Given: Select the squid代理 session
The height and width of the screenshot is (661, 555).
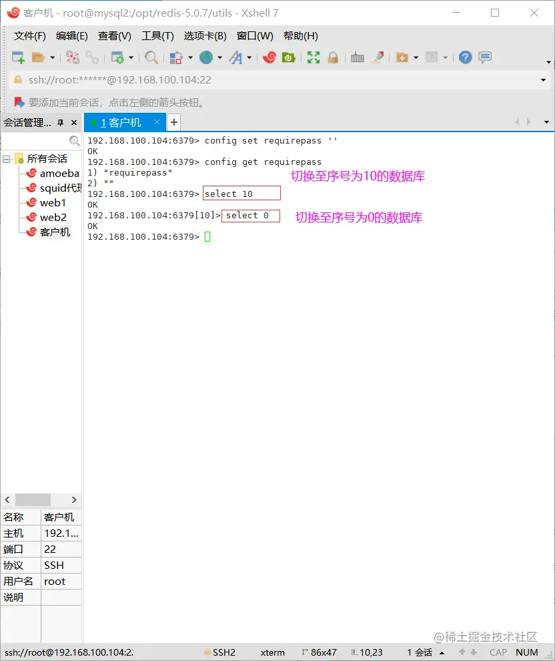Looking at the screenshot, I should [54, 188].
